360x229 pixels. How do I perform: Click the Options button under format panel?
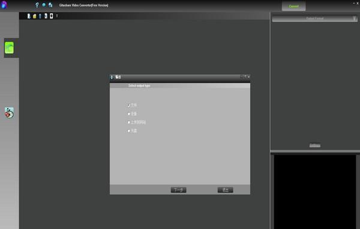click(x=315, y=145)
